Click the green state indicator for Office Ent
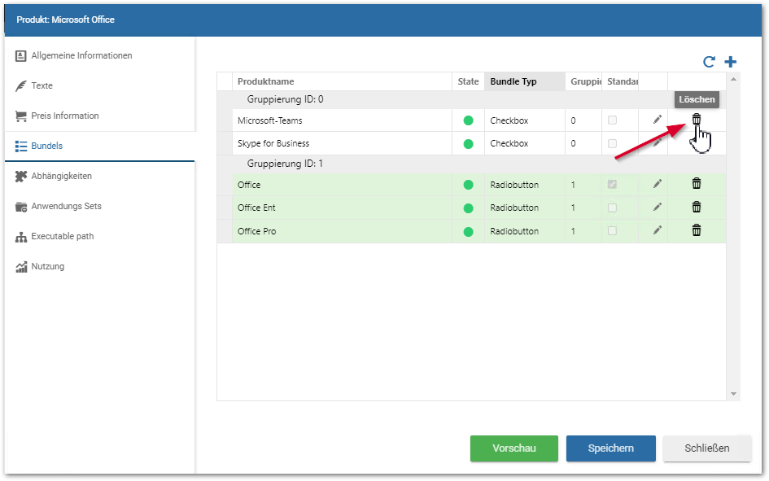 [469, 208]
